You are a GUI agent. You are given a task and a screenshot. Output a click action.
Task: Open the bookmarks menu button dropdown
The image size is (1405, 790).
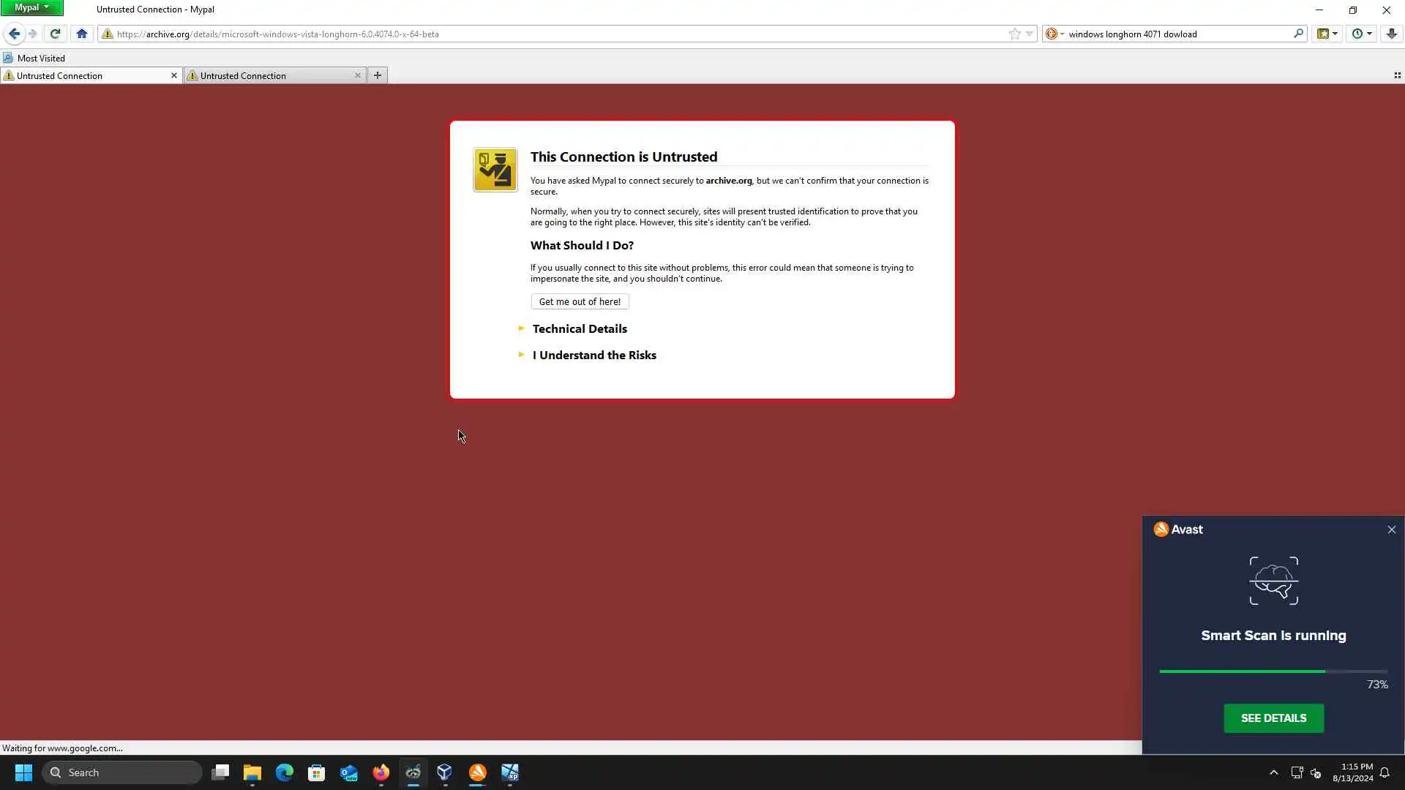(1327, 34)
